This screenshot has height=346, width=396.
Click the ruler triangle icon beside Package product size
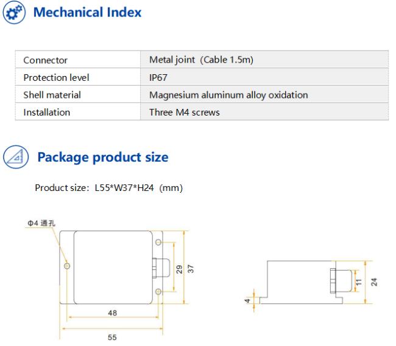[15, 157]
